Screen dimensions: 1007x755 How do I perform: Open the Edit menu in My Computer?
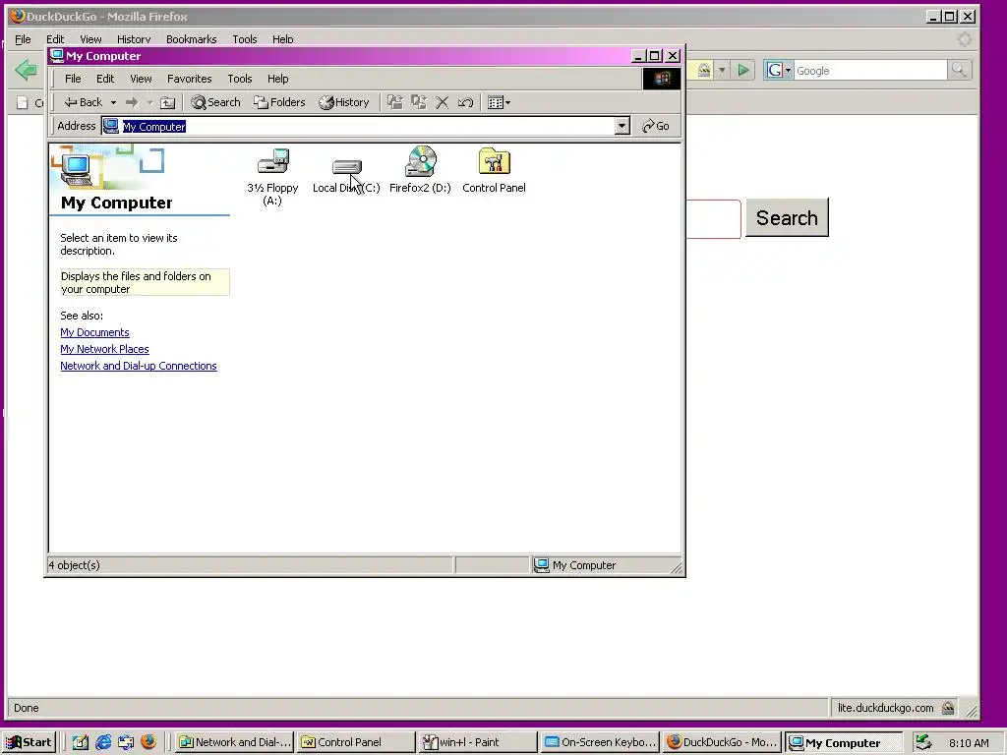tap(105, 79)
